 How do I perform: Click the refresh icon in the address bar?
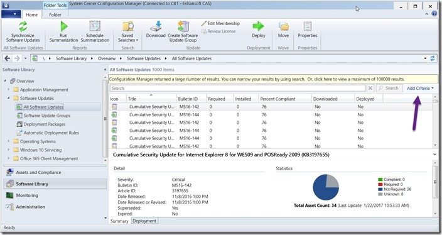pos(433,58)
